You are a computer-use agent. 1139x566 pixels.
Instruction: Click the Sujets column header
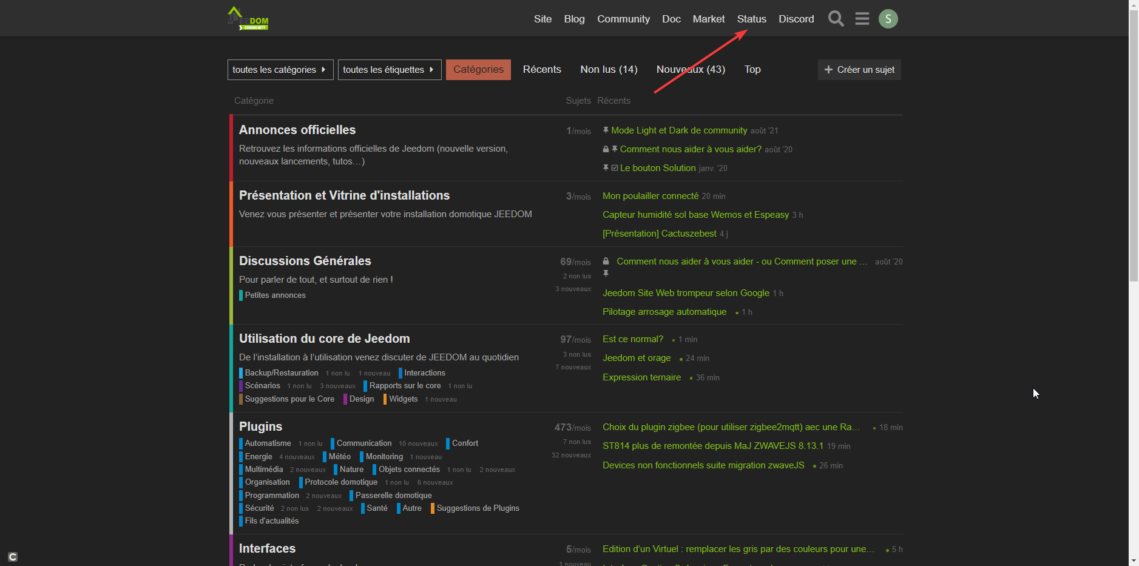[x=578, y=101]
